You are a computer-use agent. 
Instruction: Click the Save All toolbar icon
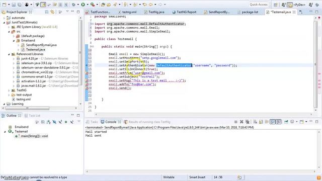coord(20,5)
